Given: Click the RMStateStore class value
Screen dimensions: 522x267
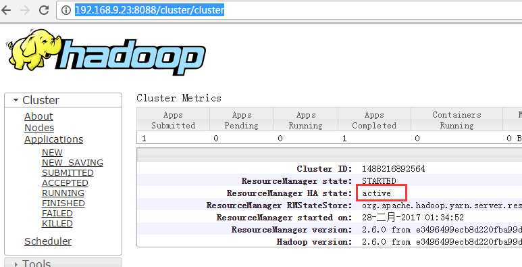Looking at the screenshot, I should point(442,205).
